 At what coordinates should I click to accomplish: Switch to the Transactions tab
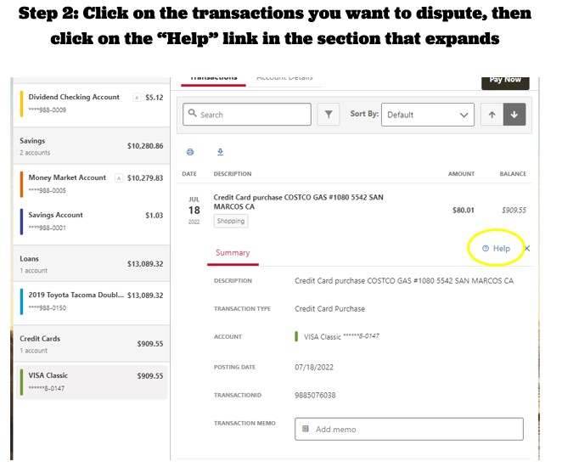tap(213, 81)
